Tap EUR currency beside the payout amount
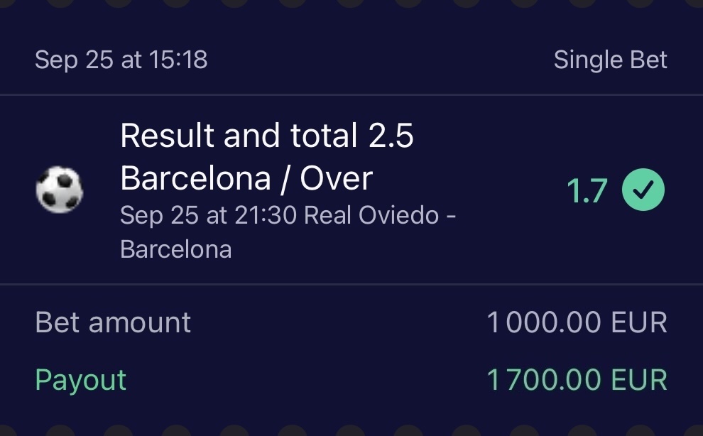Screen dimensions: 703x436 pyautogui.click(x=638, y=380)
